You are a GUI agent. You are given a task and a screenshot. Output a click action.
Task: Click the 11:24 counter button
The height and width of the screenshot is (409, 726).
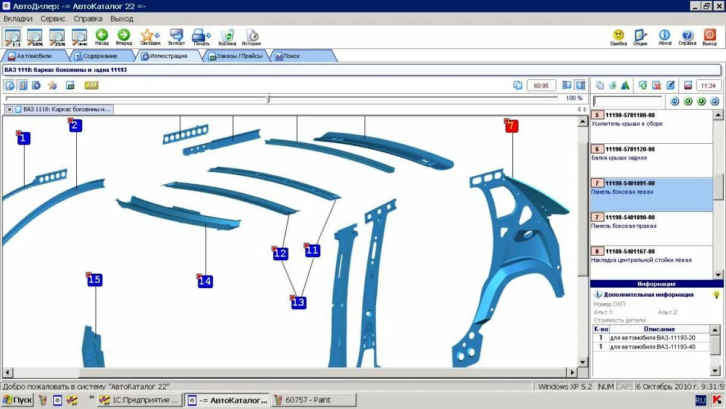[x=709, y=85]
